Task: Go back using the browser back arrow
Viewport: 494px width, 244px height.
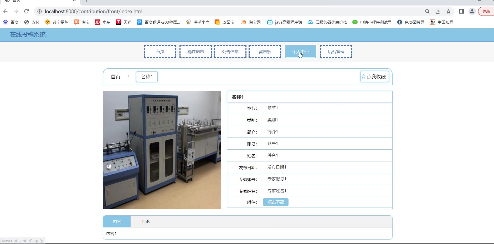Action: click(x=5, y=11)
